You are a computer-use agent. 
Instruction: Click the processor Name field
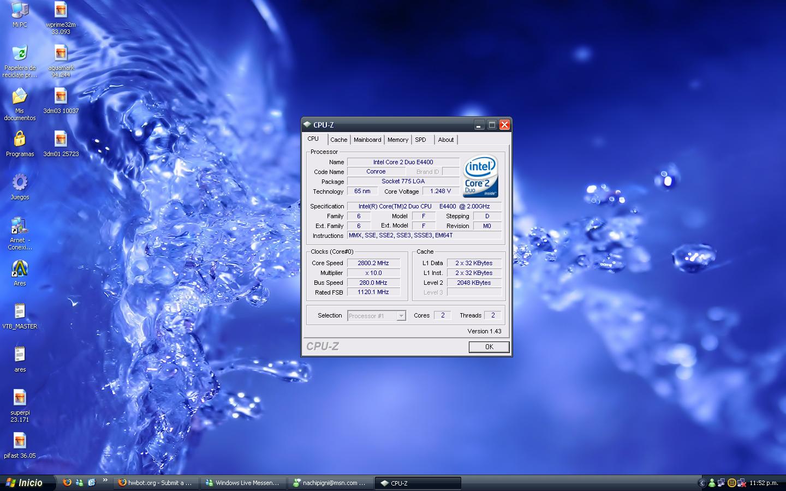point(403,162)
